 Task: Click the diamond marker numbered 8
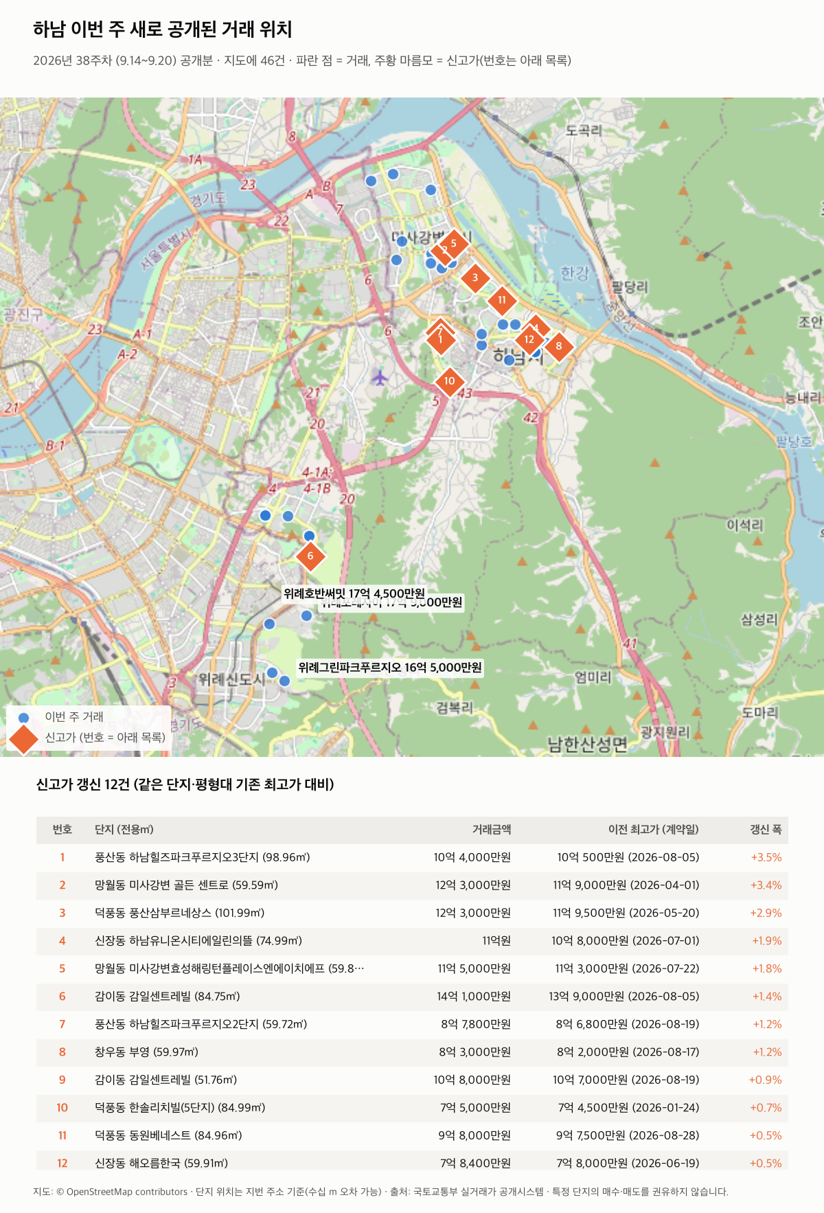(559, 345)
